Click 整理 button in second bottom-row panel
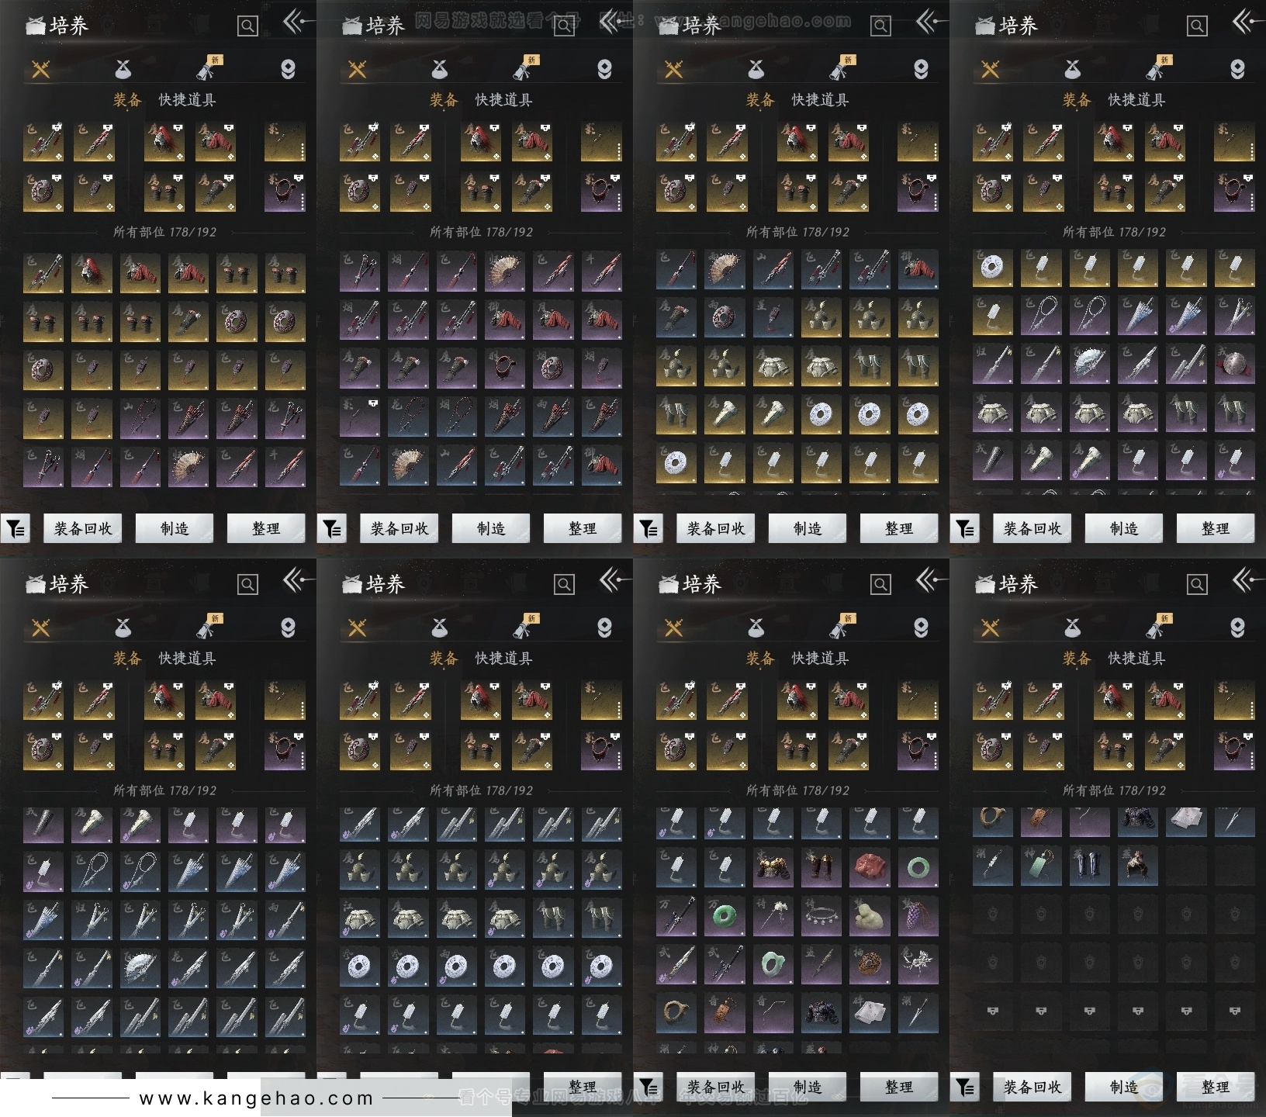1266x1117 pixels. [583, 1087]
